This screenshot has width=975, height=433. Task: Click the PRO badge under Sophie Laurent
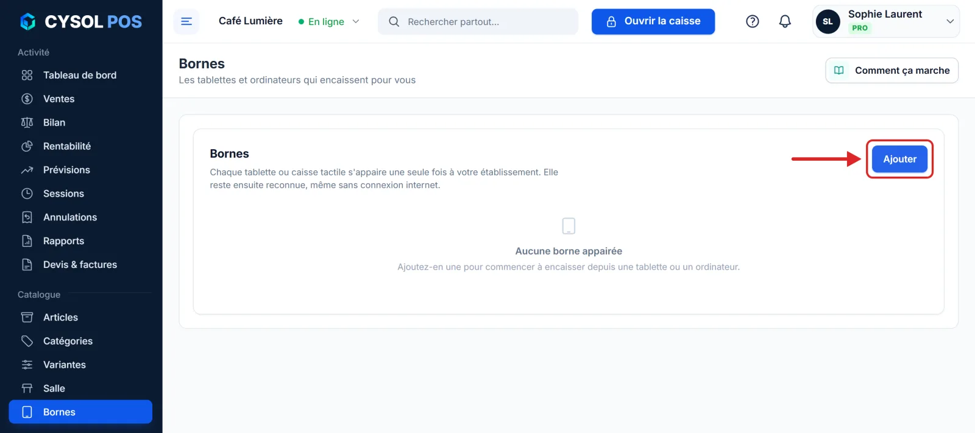(860, 28)
